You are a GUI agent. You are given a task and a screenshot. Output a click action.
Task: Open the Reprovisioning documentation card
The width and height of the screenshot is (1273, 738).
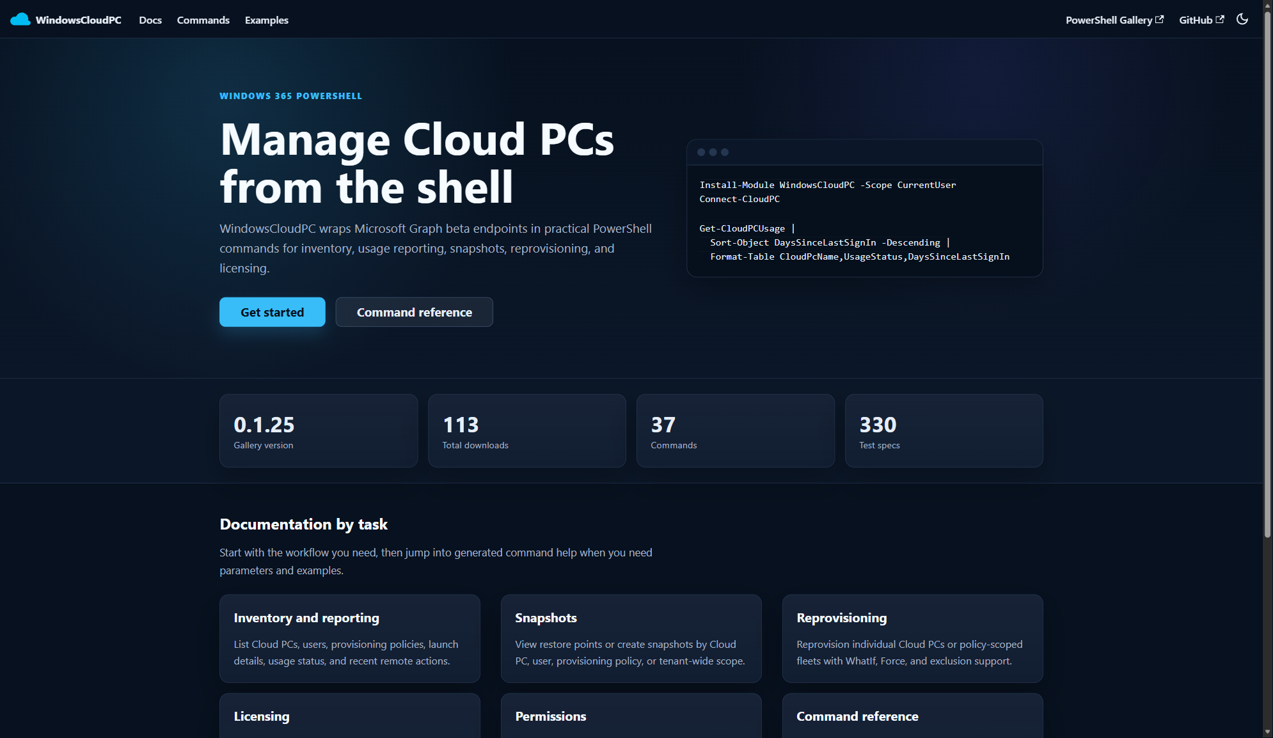click(913, 639)
